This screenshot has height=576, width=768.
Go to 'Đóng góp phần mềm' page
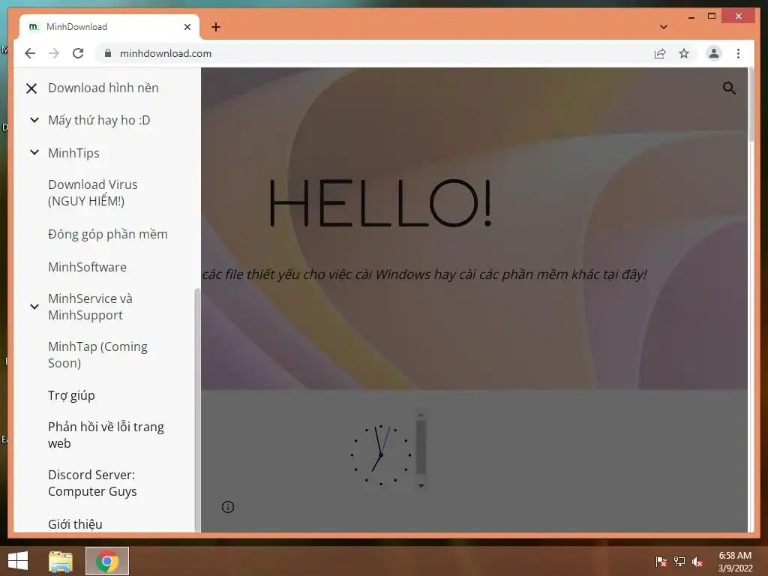coord(108,234)
